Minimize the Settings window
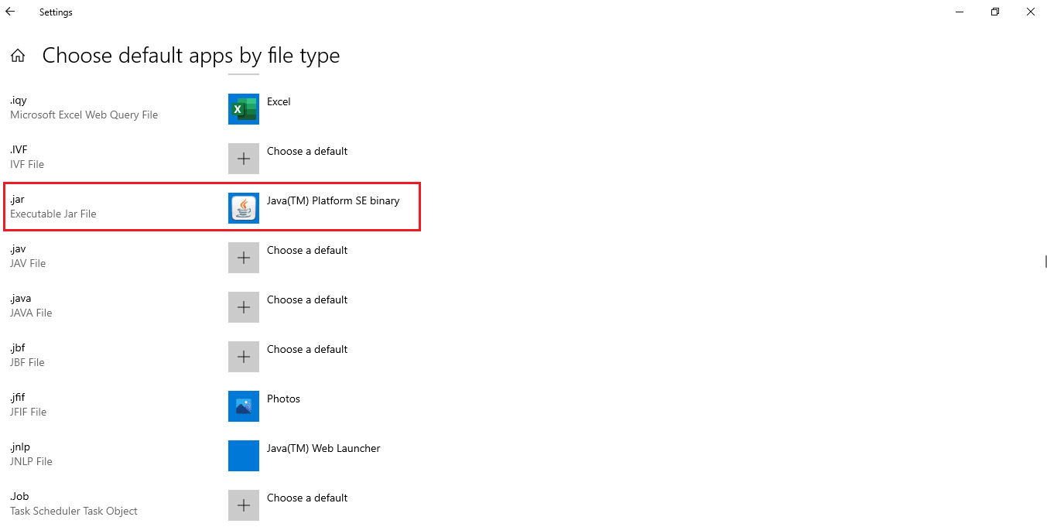The image size is (1047, 527). (x=960, y=12)
